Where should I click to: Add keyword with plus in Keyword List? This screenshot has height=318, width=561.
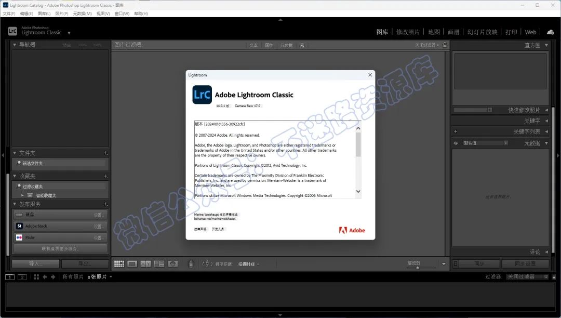tap(456, 131)
